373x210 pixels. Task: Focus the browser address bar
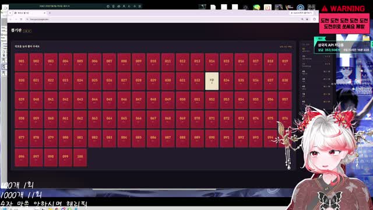point(164,19)
